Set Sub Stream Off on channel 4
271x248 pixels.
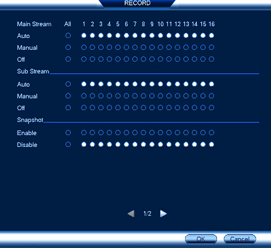pyautogui.click(x=109, y=108)
